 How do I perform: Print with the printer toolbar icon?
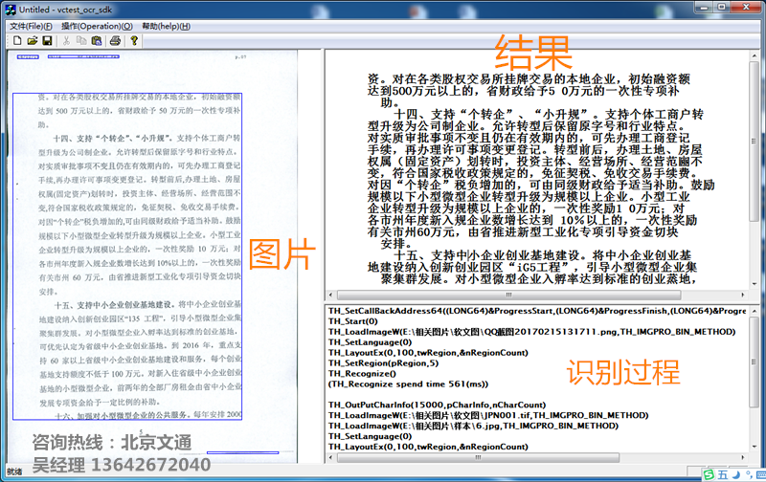tap(115, 40)
